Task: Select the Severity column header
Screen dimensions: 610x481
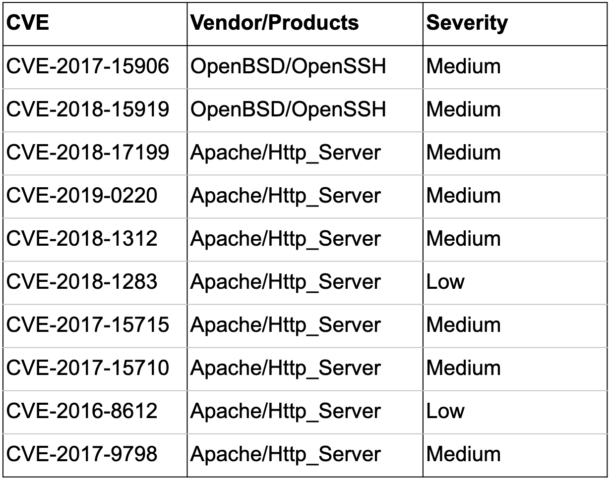Action: [x=515, y=23]
